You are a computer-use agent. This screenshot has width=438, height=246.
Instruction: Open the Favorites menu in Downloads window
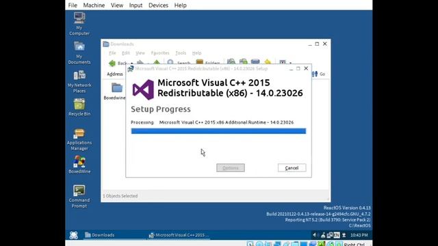pos(160,53)
